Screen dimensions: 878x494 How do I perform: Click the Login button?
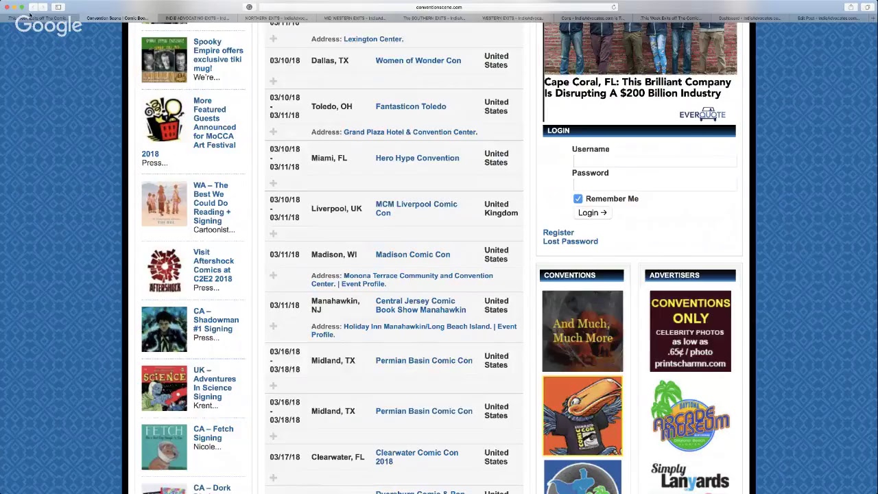pyautogui.click(x=592, y=213)
